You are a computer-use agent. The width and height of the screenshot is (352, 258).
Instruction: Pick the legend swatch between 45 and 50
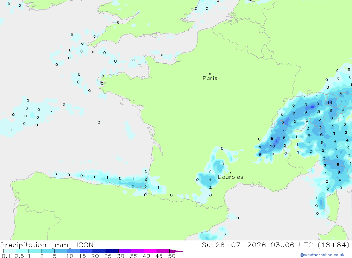click(x=163, y=251)
